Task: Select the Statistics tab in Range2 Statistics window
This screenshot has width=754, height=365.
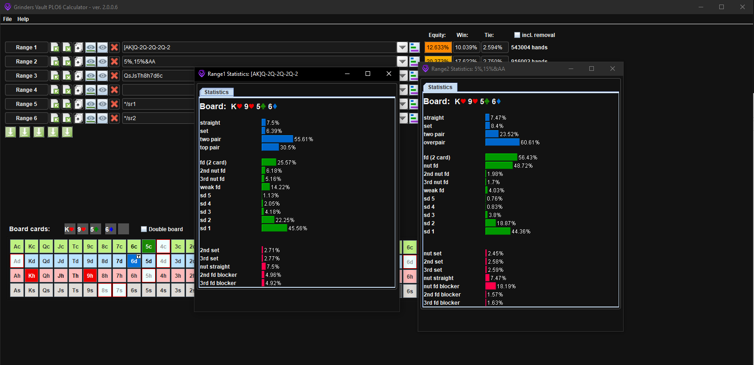Action: [440, 87]
